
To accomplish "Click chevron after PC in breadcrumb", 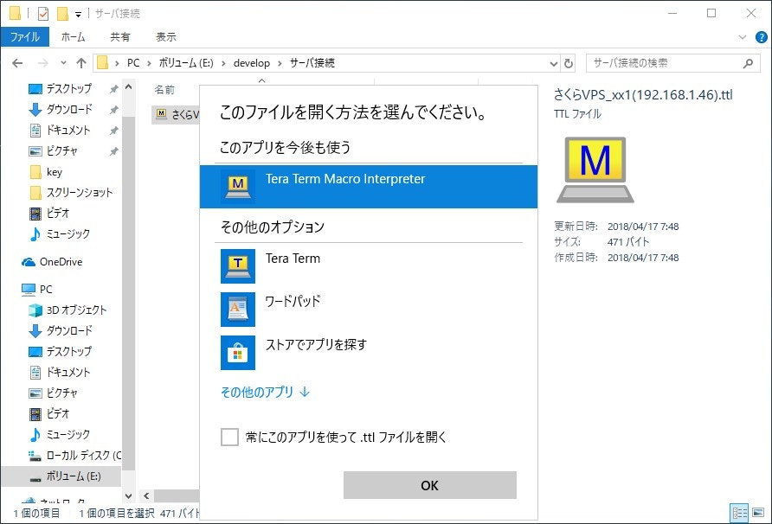I will (149, 63).
